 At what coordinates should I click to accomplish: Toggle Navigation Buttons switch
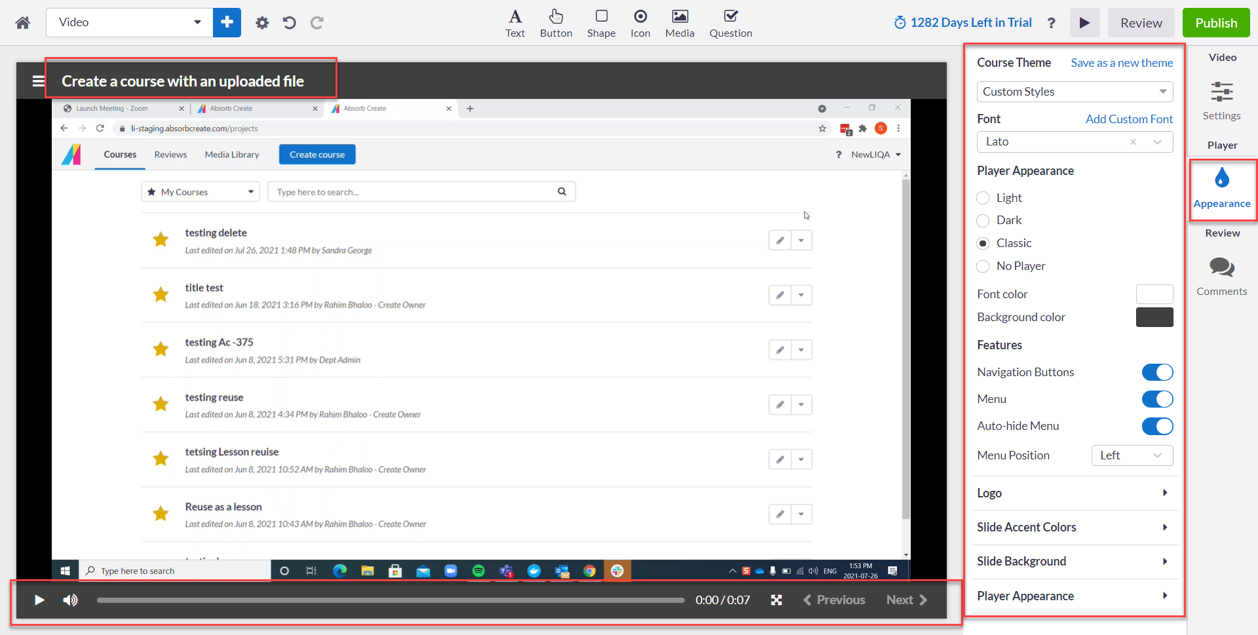point(1157,372)
